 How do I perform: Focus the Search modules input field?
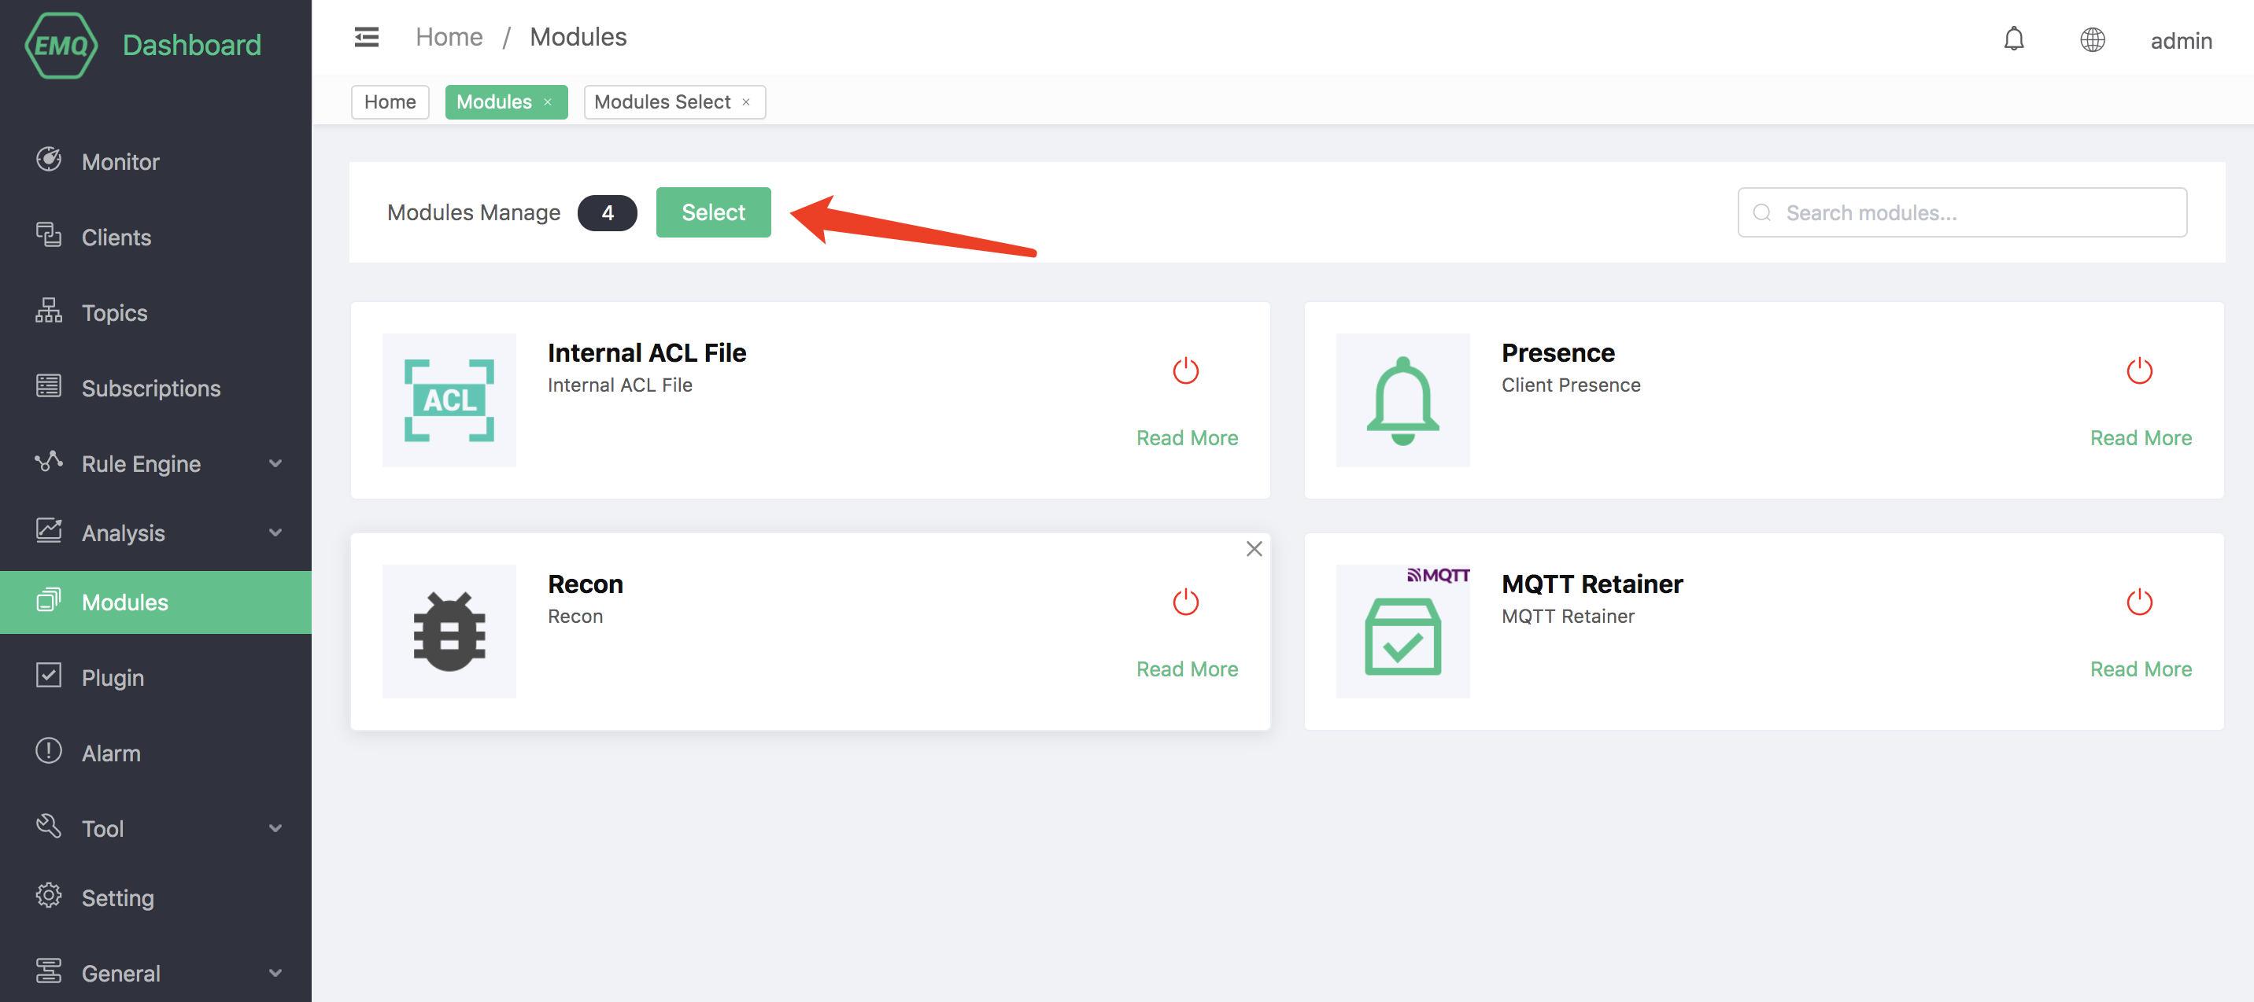pos(1962,212)
